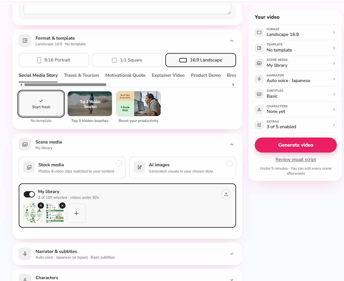Image resolution: width=344 pixels, height=281 pixels.
Task: Toggle the My library switch off
Action: pos(29,194)
